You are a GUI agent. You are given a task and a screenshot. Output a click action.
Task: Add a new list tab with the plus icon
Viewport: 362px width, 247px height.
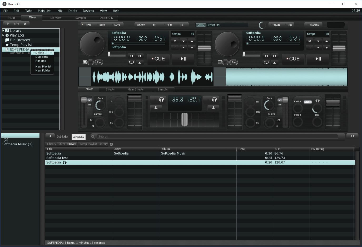click(x=111, y=144)
